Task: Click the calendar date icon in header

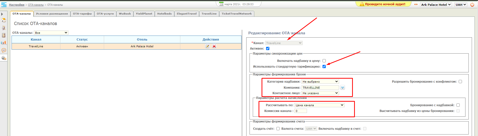Action: (x=221, y=4)
